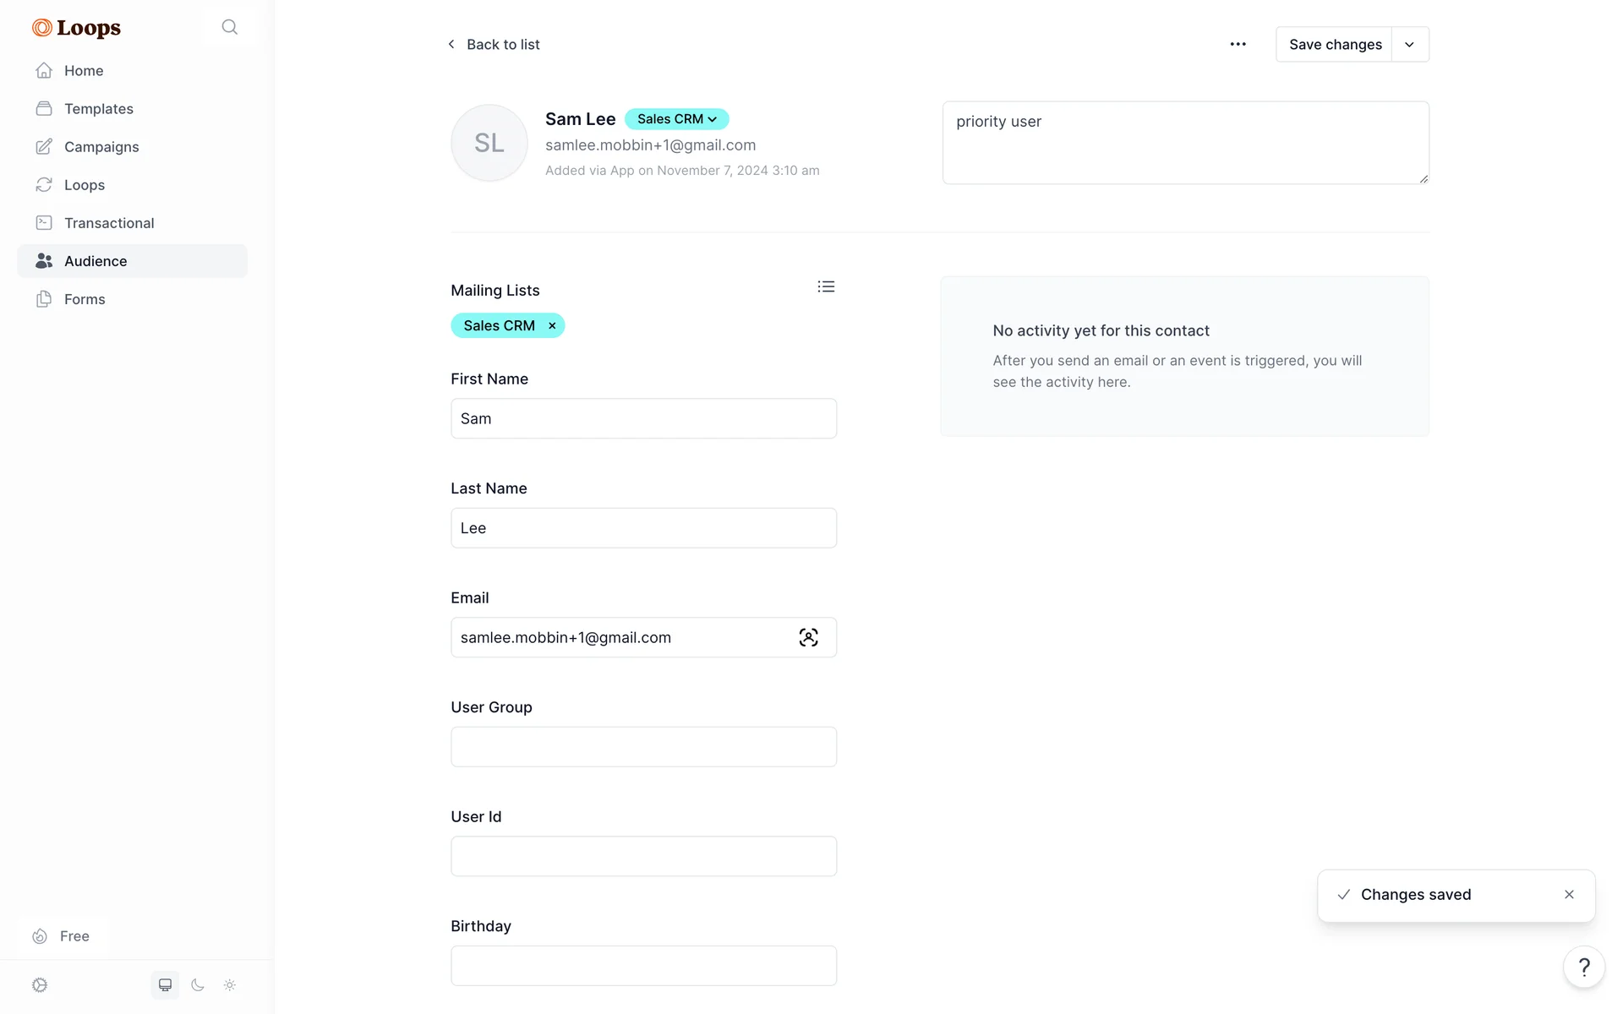Image resolution: width=1623 pixels, height=1014 pixels.
Task: Open the three-dots more options menu
Action: click(x=1238, y=44)
